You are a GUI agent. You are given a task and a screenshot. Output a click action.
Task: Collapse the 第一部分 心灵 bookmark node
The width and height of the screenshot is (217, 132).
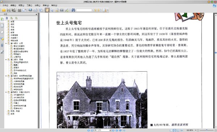coord(6,43)
